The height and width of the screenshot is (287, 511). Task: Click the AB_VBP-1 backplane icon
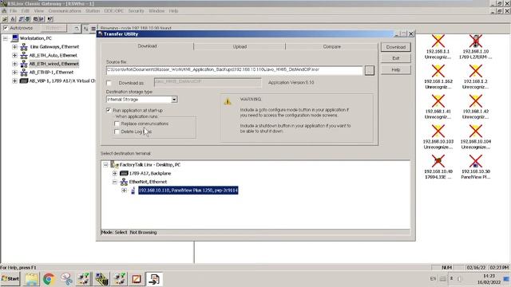point(24,81)
